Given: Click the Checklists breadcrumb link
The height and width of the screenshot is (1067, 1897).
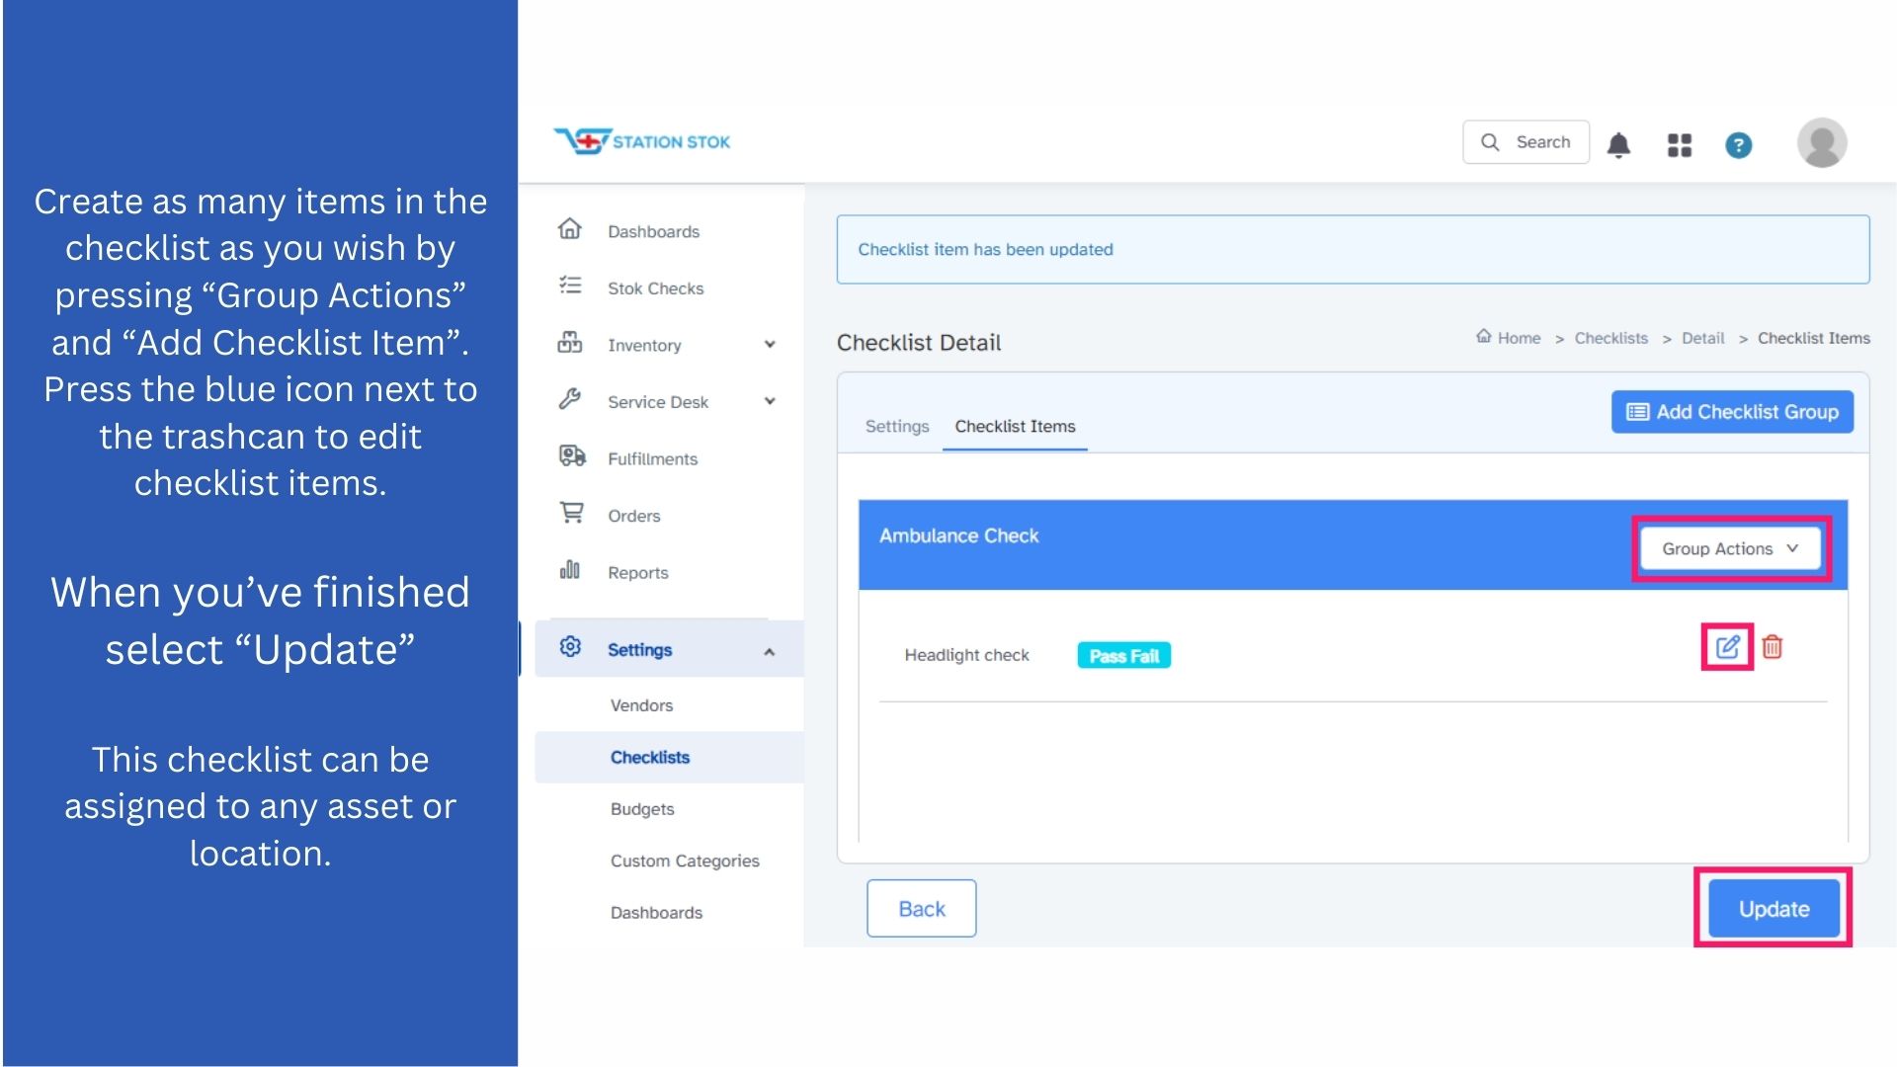Looking at the screenshot, I should click(1610, 338).
